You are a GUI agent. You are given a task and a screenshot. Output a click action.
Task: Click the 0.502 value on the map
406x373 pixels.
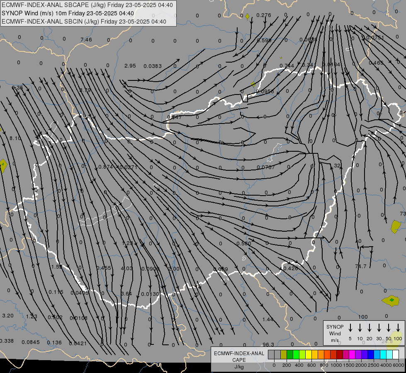coord(55,317)
